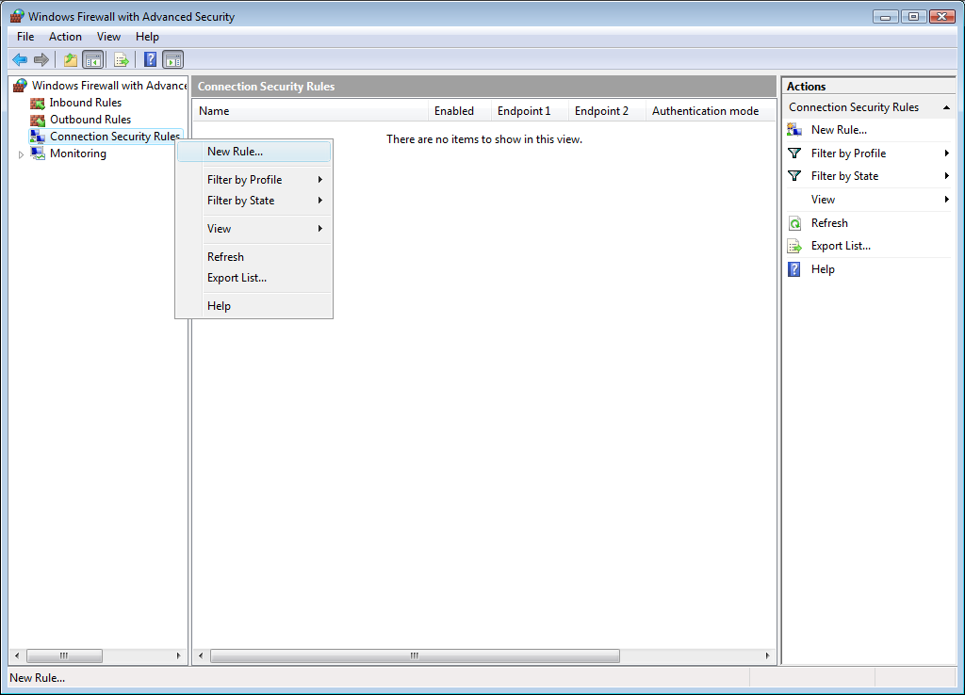Sort by the Endpoint 2 column header

pyautogui.click(x=608, y=111)
